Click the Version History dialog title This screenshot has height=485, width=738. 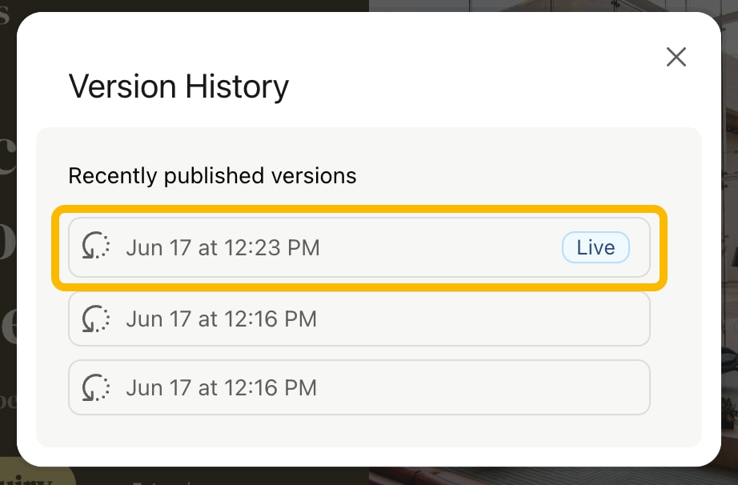pyautogui.click(x=178, y=86)
